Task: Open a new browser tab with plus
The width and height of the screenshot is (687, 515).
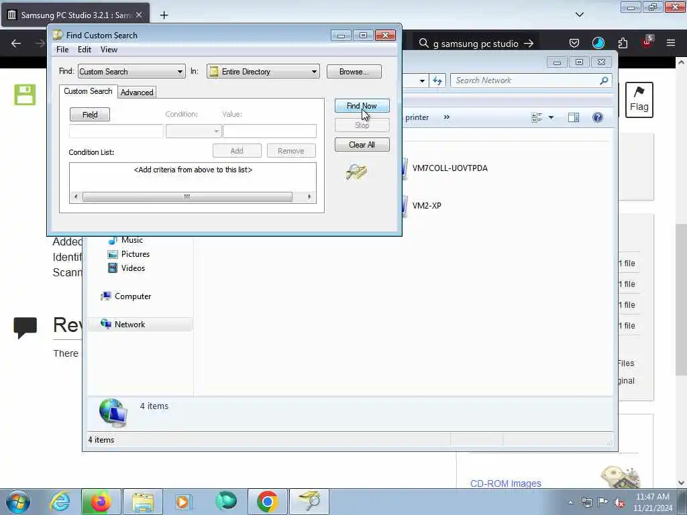Action: 164,15
